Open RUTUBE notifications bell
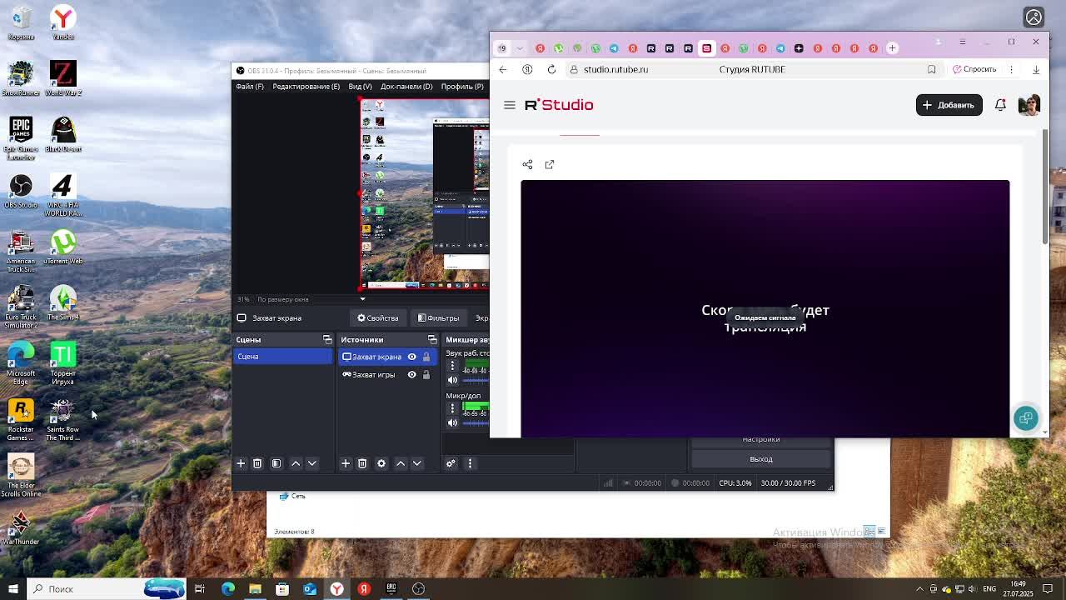1066x600 pixels. tap(1000, 105)
